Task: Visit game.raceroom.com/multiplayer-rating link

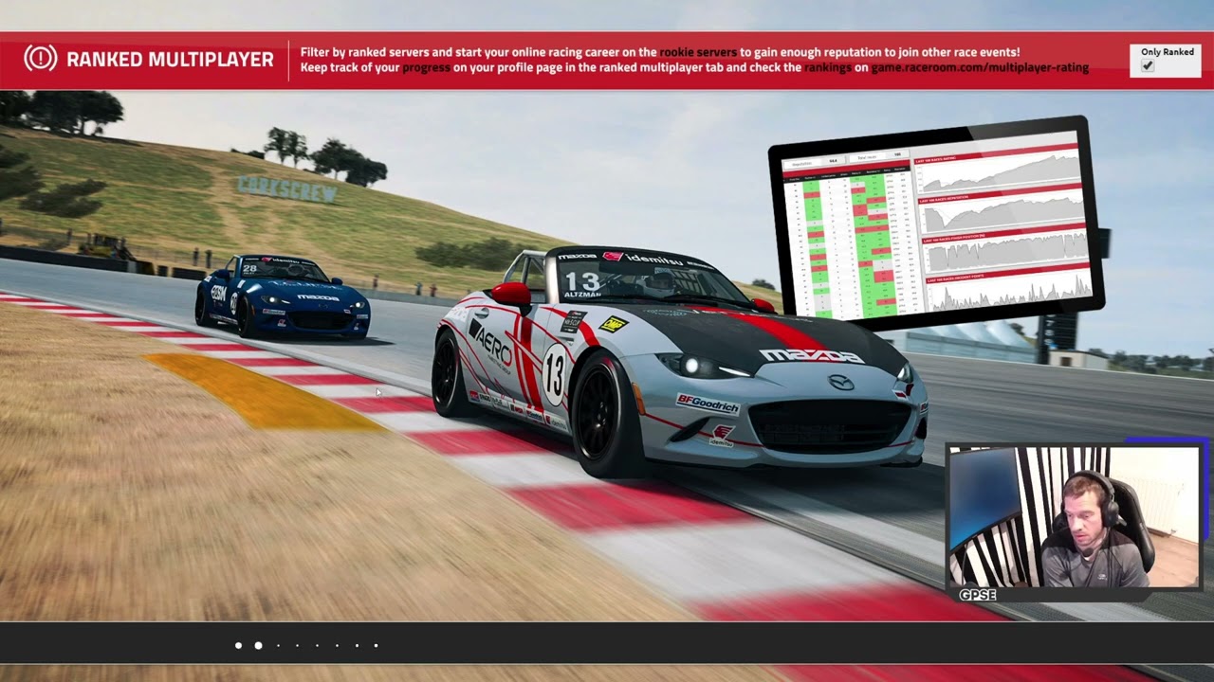Action: point(980,68)
